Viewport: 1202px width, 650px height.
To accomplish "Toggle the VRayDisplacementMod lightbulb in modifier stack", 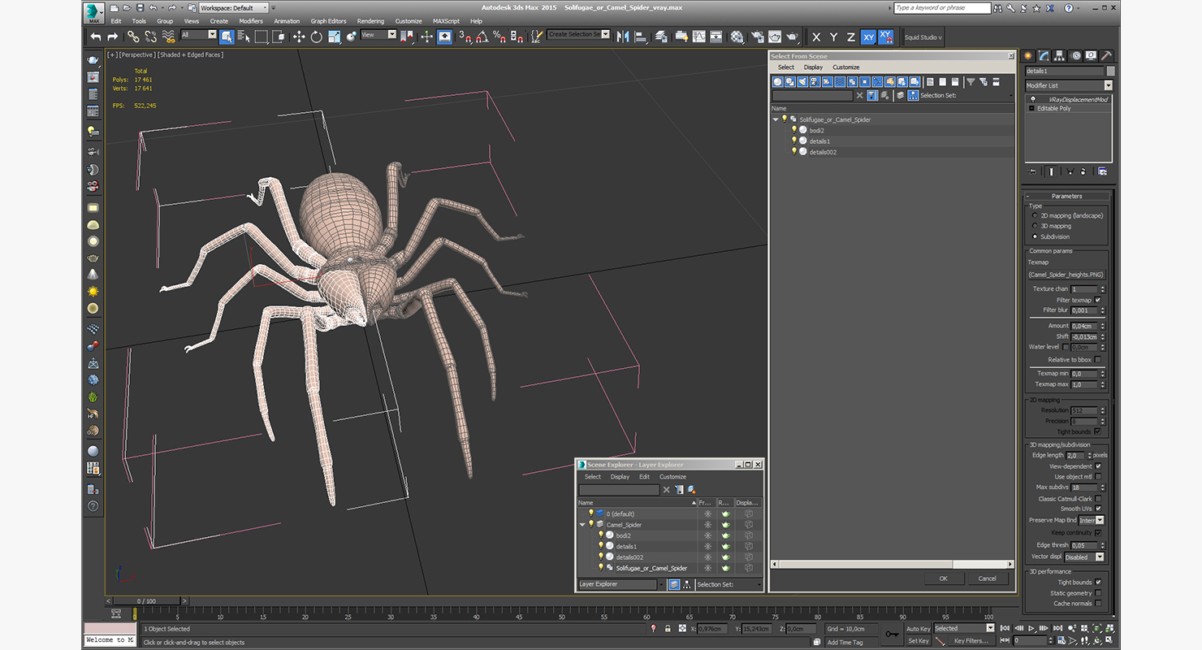I will (1032, 99).
